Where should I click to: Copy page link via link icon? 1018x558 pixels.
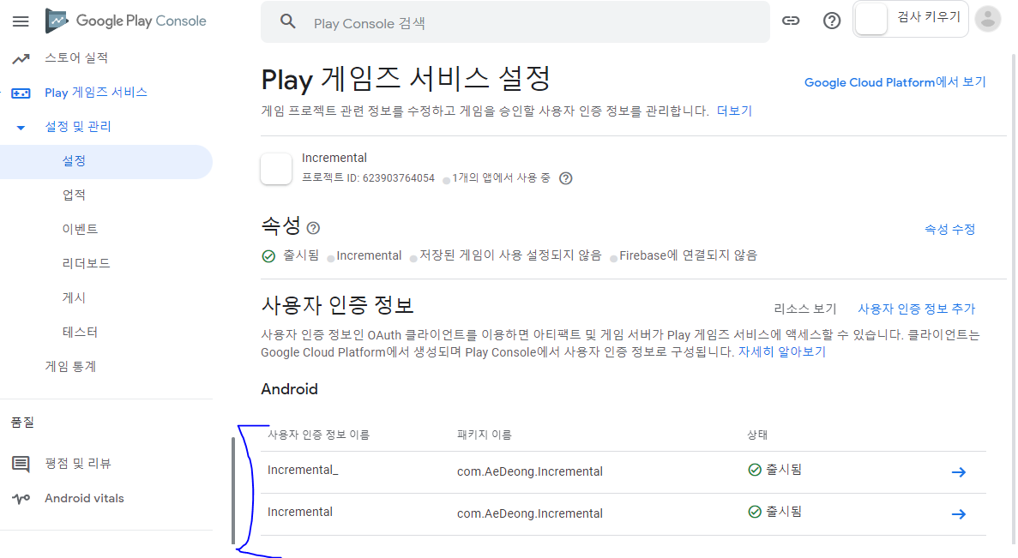[791, 21]
